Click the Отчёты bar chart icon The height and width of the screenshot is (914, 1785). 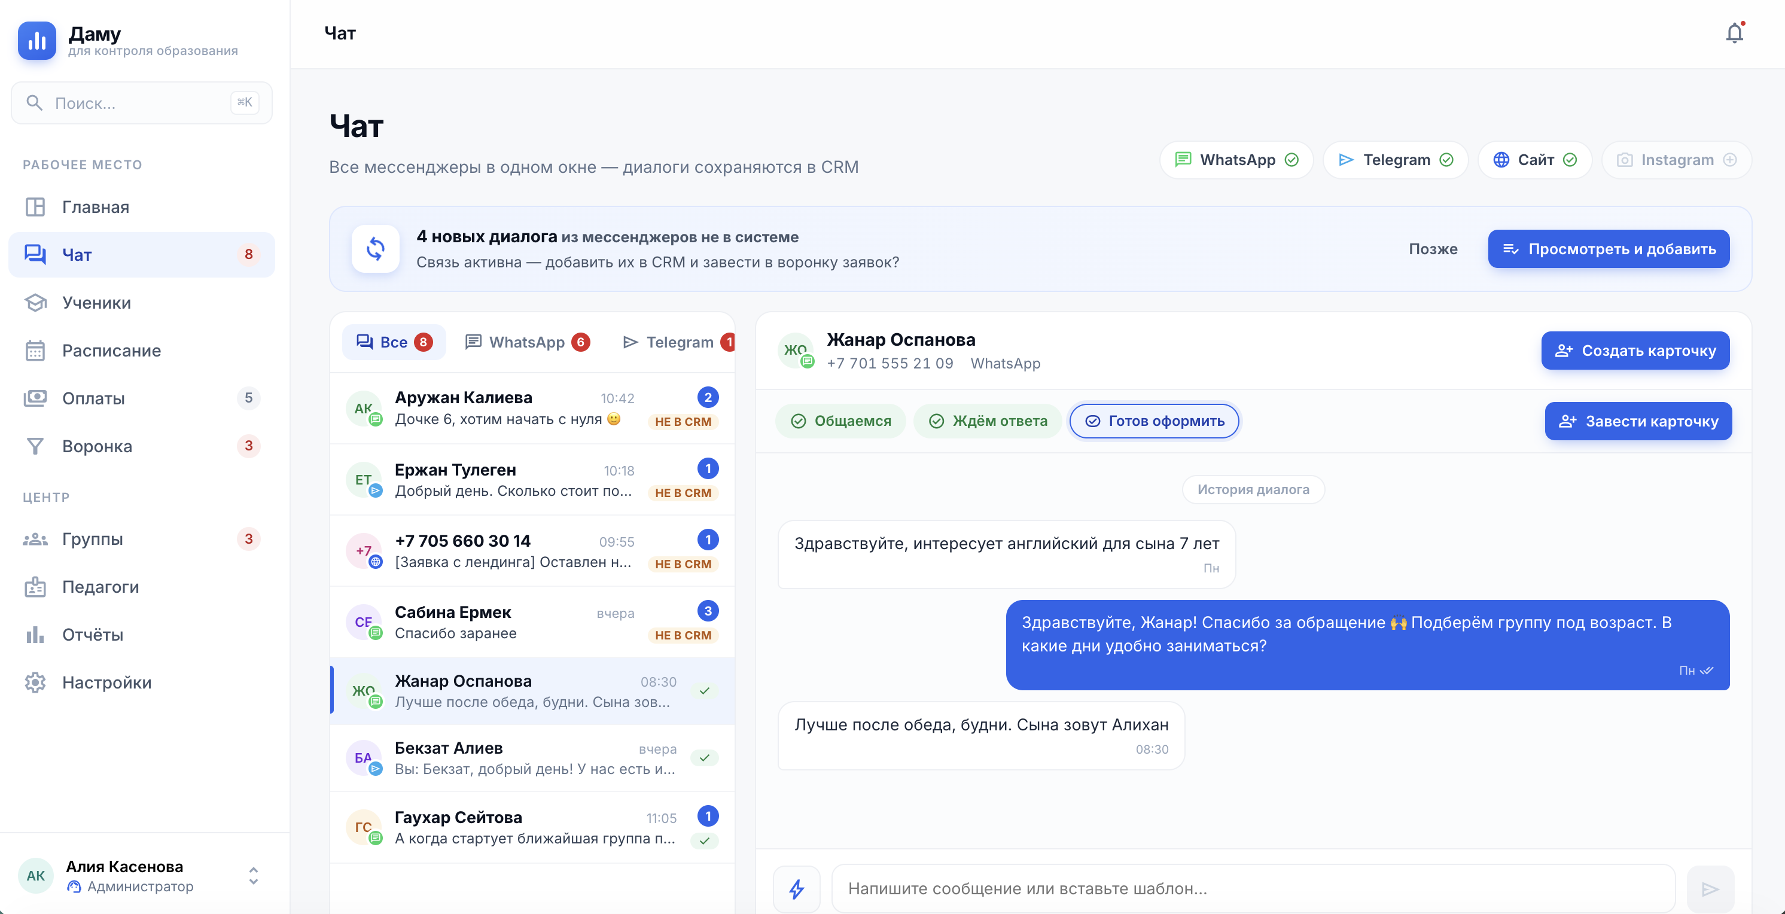(x=35, y=635)
